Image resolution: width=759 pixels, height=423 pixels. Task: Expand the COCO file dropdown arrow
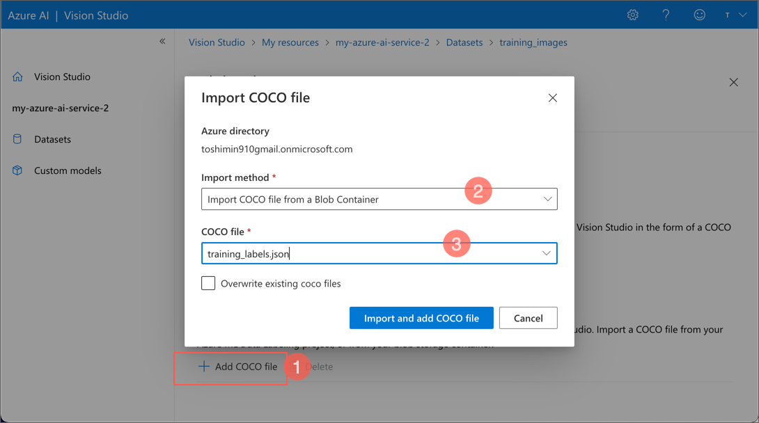click(547, 253)
